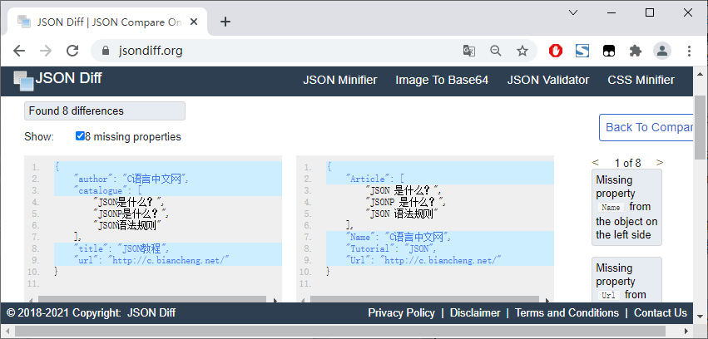Open the Disclaimer link
The image size is (708, 339).
click(475, 313)
